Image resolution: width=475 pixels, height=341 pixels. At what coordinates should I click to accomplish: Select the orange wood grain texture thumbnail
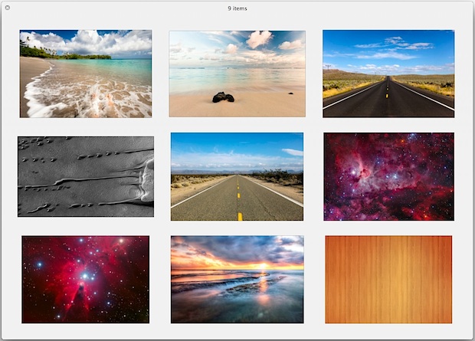(x=388, y=279)
